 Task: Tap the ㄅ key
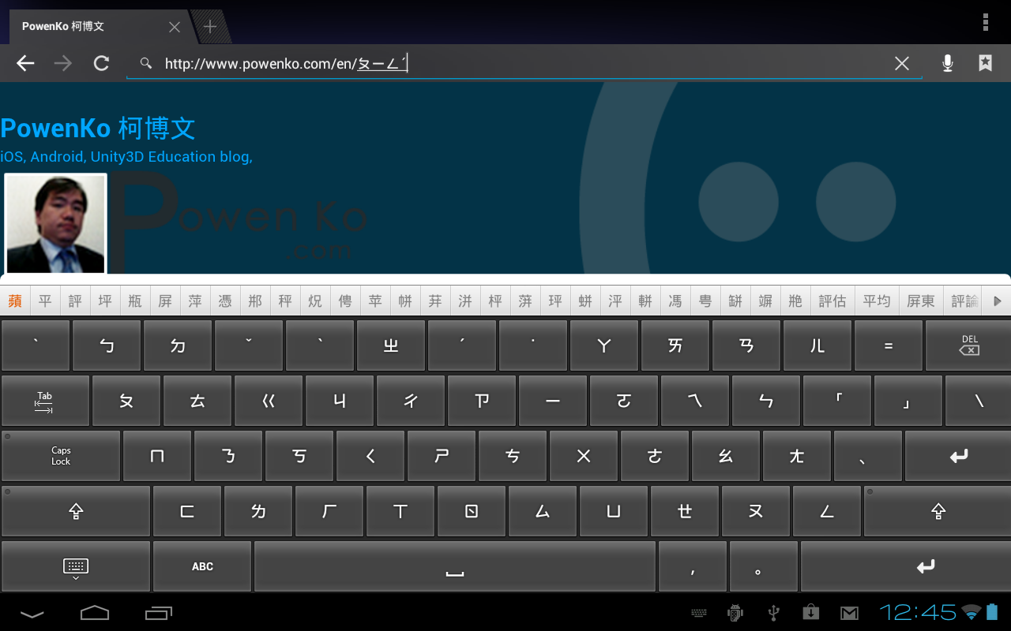(x=107, y=345)
